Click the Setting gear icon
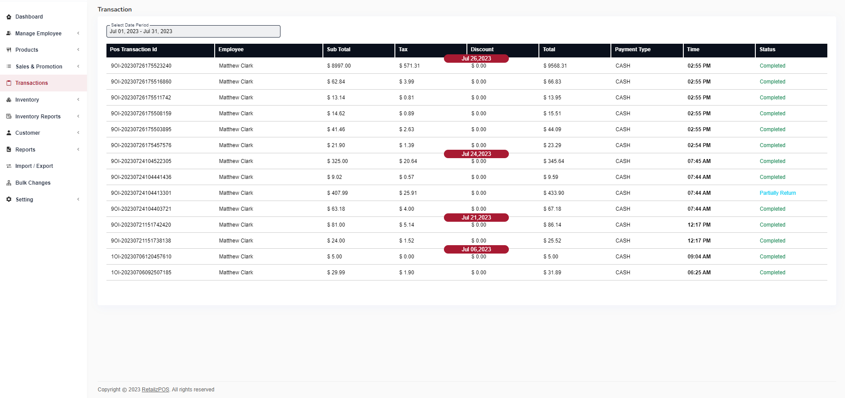The width and height of the screenshot is (845, 398). (9, 199)
